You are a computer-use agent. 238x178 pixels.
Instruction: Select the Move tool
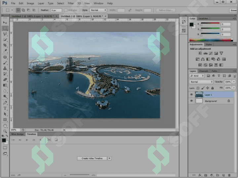click(x=5, y=22)
